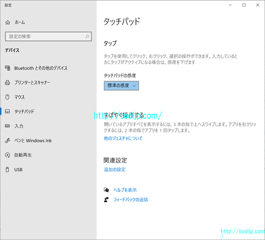Click the printer icon in sidebar

[x=8, y=82]
